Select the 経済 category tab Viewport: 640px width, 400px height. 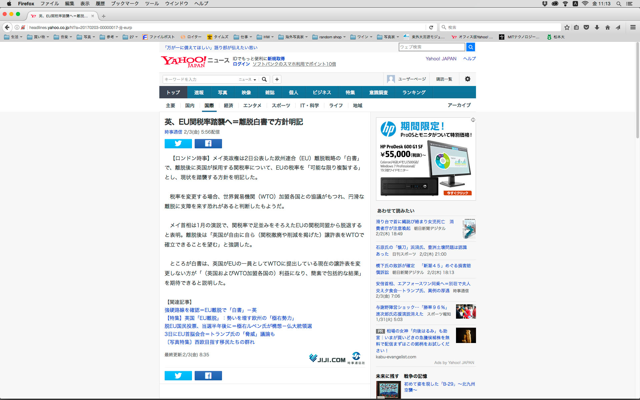[228, 105]
